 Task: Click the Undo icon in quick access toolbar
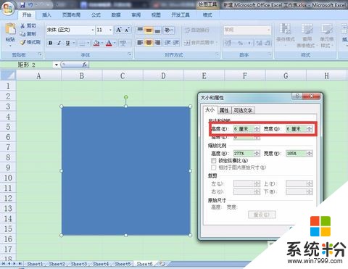coord(30,5)
